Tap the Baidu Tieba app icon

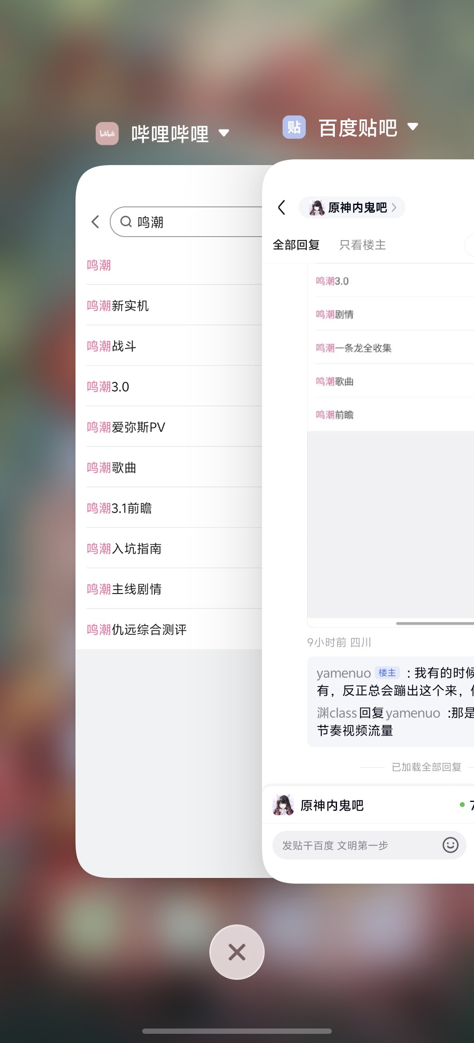tap(294, 127)
